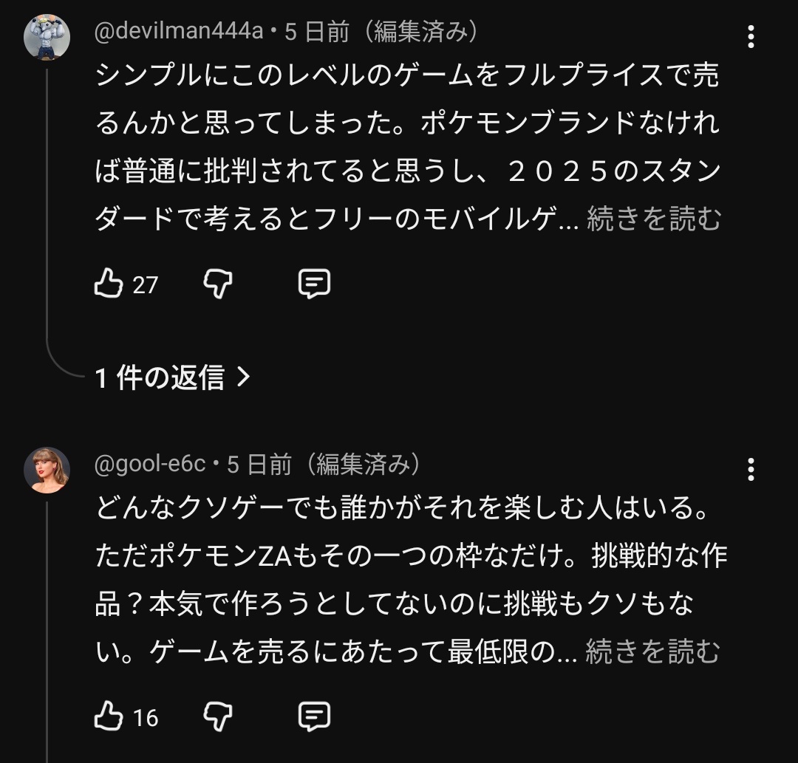
Task: Open the @gool-e6c channel handle
Action: coord(150,465)
